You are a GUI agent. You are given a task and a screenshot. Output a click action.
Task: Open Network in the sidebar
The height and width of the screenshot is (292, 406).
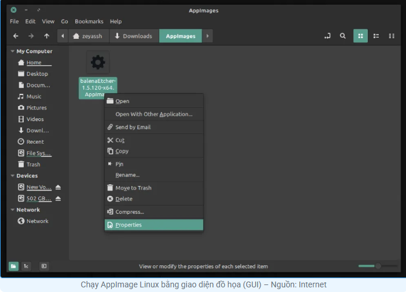33,221
